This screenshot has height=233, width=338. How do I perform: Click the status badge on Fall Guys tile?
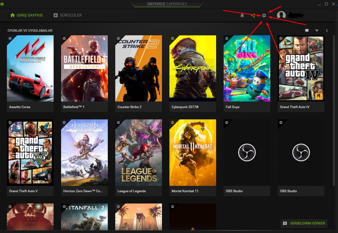click(x=227, y=39)
